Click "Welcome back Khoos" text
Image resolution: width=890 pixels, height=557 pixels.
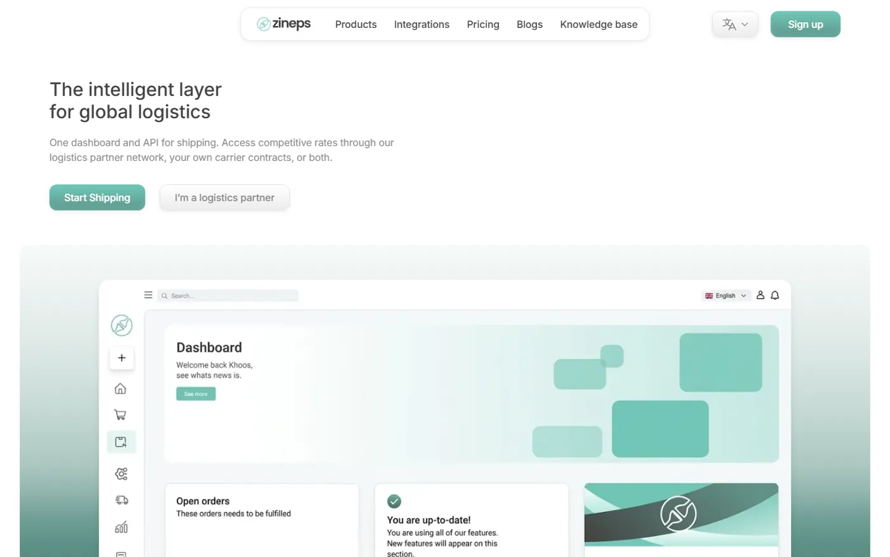(214, 365)
